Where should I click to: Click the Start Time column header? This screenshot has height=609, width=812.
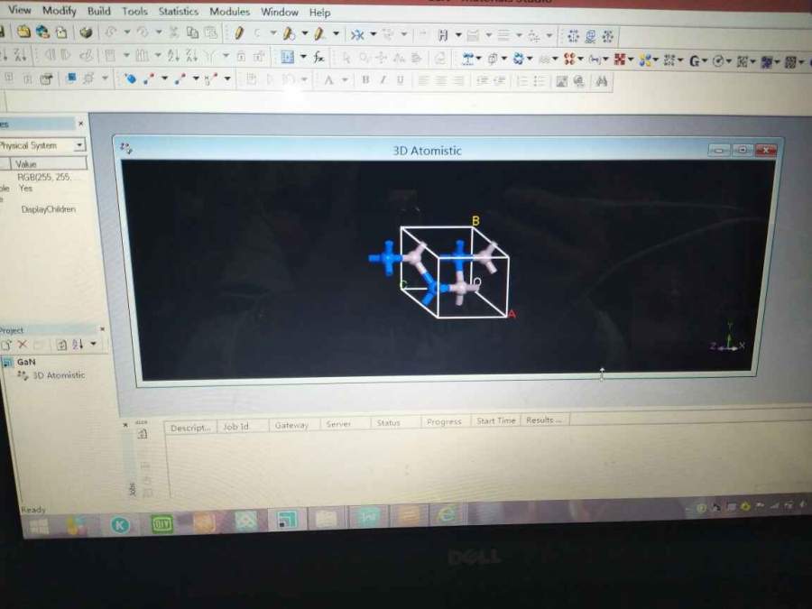pyautogui.click(x=495, y=420)
